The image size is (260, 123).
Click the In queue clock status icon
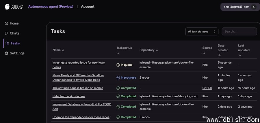[118, 65]
